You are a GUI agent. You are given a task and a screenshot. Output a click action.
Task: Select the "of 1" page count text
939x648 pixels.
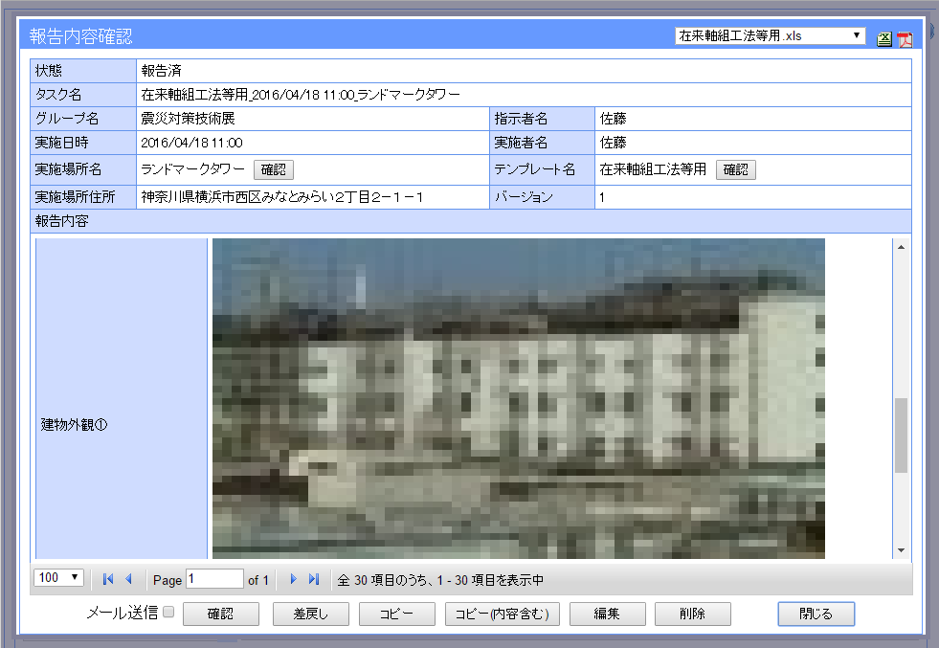(258, 580)
